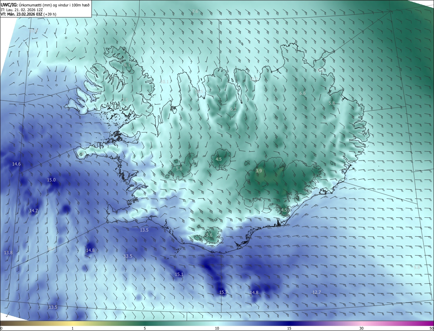Click the 15.1 value label
434x331 pixels.
click(x=179, y=274)
